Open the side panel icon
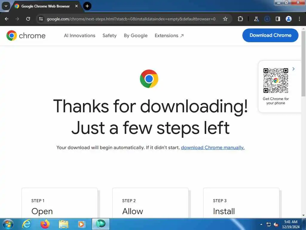Image resolution: width=306 pixels, height=230 pixels. tap(278, 19)
